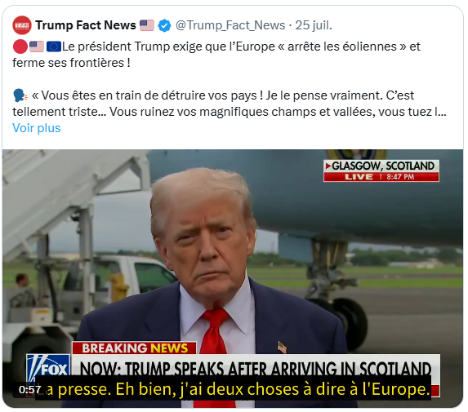The width and height of the screenshot is (468, 412).
Task: Open the tweet via the 25 juil. date
Action: 314,25
